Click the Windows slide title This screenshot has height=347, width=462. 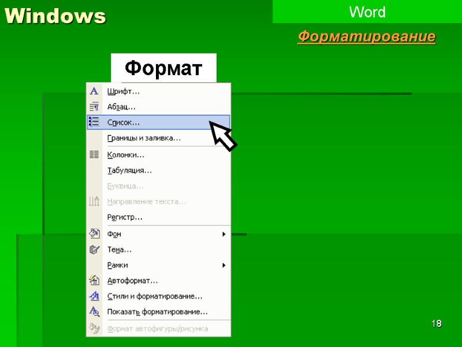pyautogui.click(x=55, y=16)
